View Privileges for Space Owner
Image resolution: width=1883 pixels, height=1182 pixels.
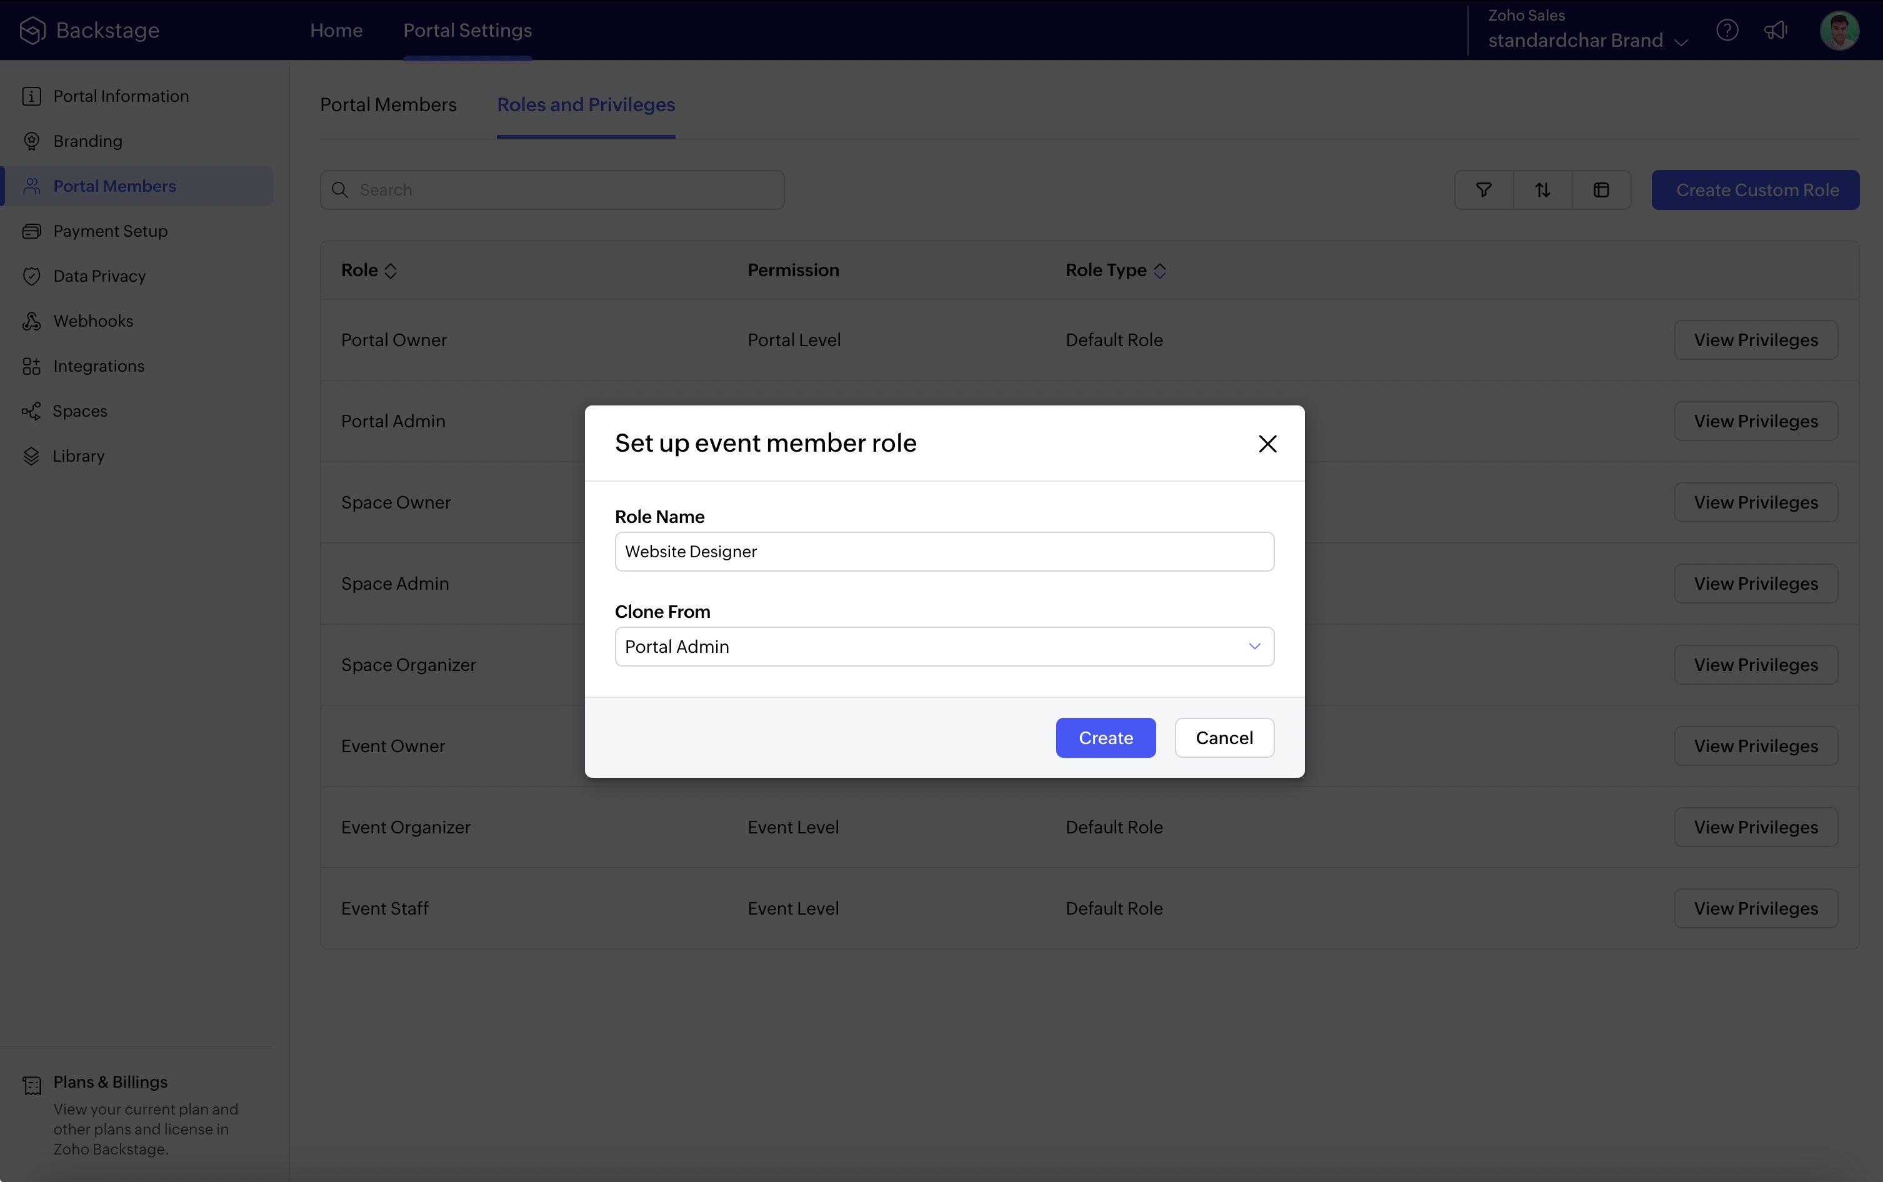pos(1756,503)
